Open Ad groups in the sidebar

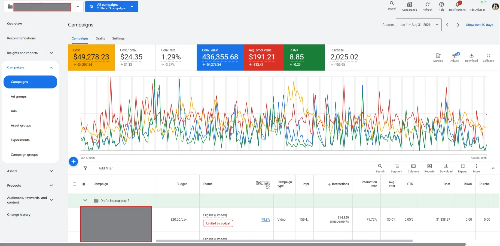[x=19, y=96]
